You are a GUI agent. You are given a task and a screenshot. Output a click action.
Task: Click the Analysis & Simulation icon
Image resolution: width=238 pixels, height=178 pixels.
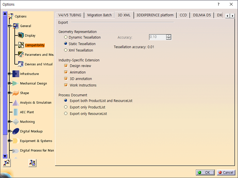tap(16, 102)
